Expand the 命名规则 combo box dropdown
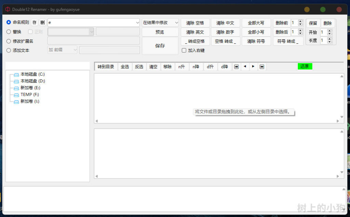 click(137, 23)
